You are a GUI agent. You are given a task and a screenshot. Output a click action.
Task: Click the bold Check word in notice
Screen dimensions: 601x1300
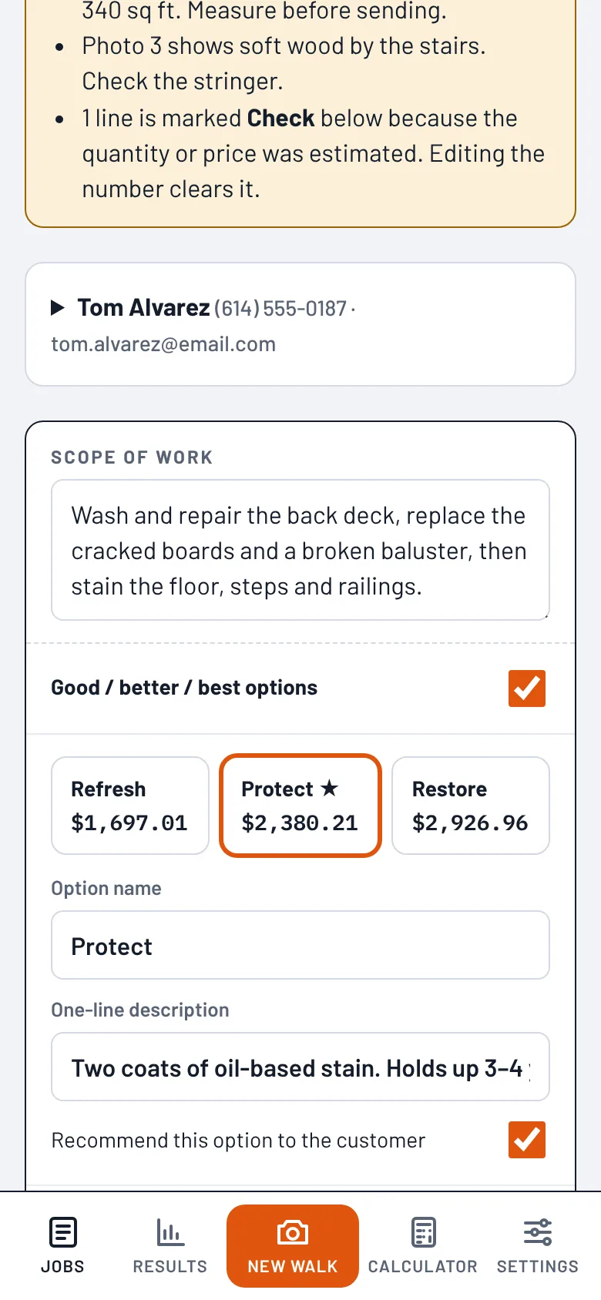pyautogui.click(x=280, y=119)
